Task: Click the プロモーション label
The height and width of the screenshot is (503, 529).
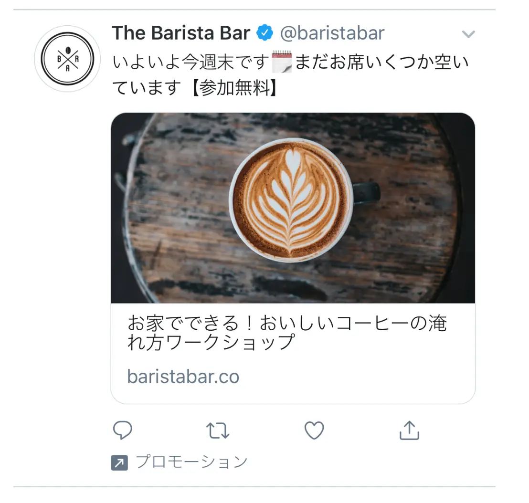Action: click(191, 462)
